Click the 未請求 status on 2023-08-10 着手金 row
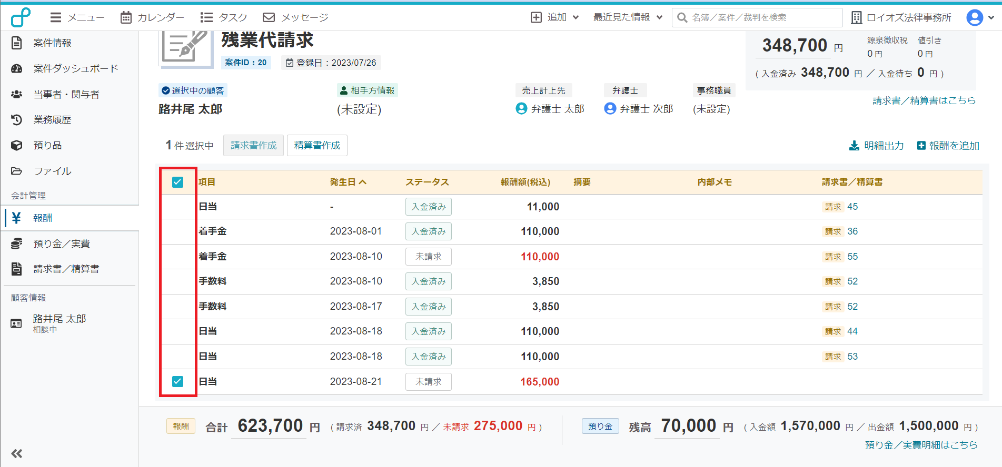Viewport: 1002px width, 467px height. pyautogui.click(x=429, y=257)
